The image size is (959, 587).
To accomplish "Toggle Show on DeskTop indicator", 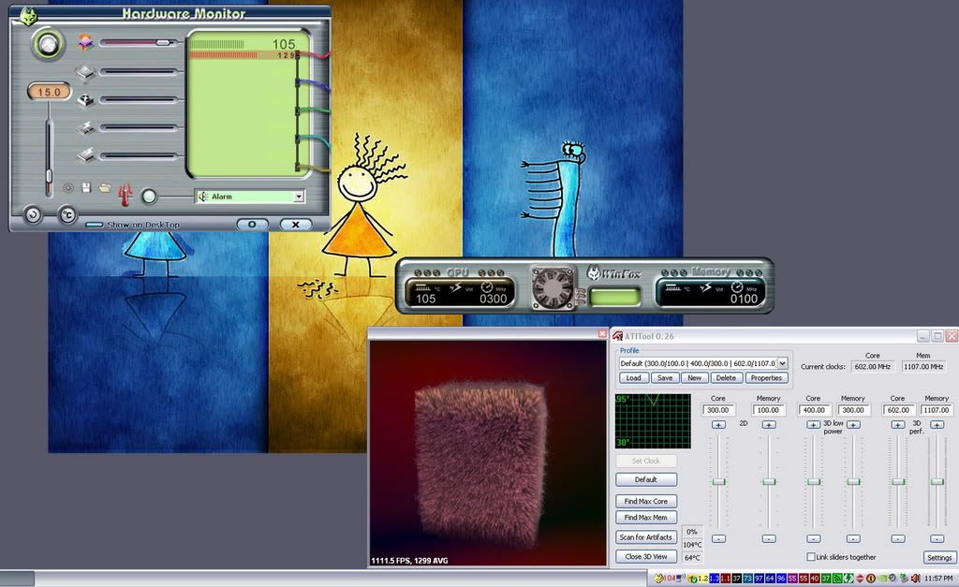I will pos(94,225).
